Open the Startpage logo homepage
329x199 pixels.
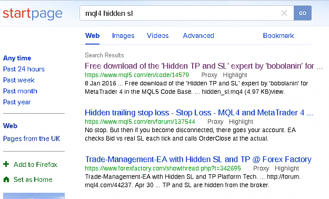[33, 14]
